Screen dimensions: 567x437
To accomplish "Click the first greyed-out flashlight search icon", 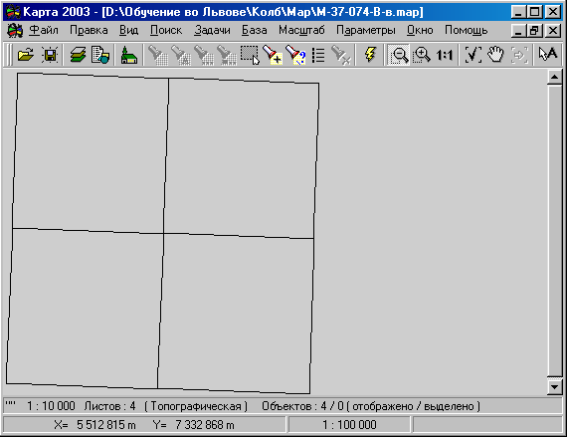I will pos(157,55).
